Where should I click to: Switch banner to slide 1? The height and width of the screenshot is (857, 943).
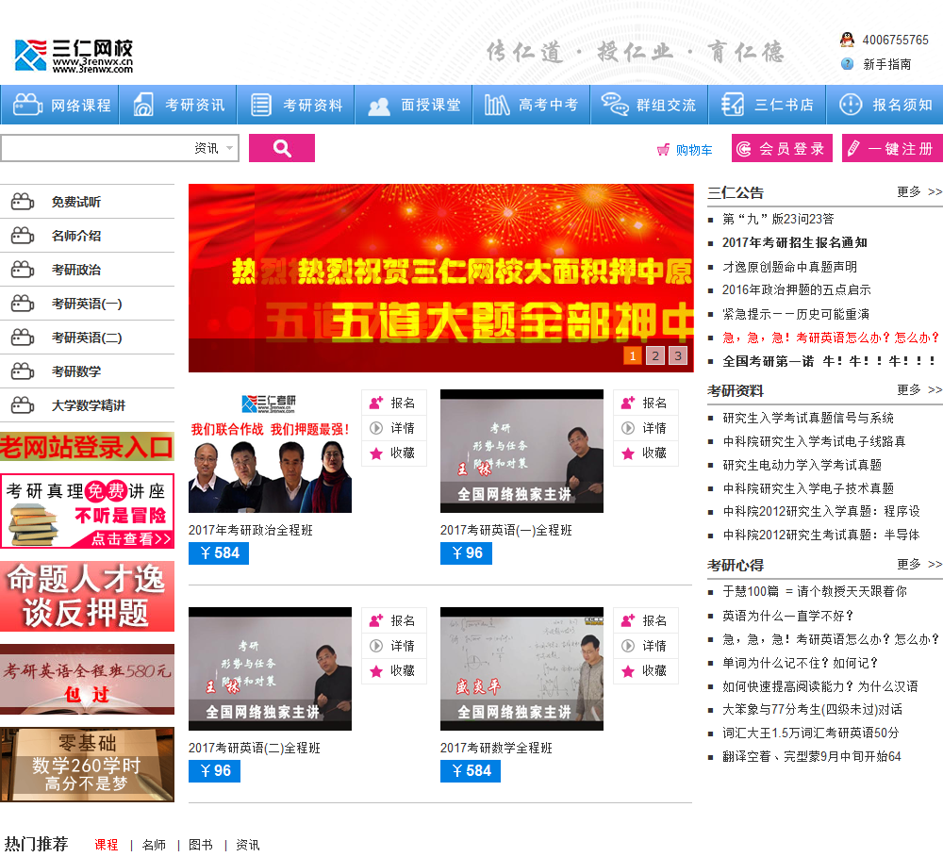tap(633, 355)
